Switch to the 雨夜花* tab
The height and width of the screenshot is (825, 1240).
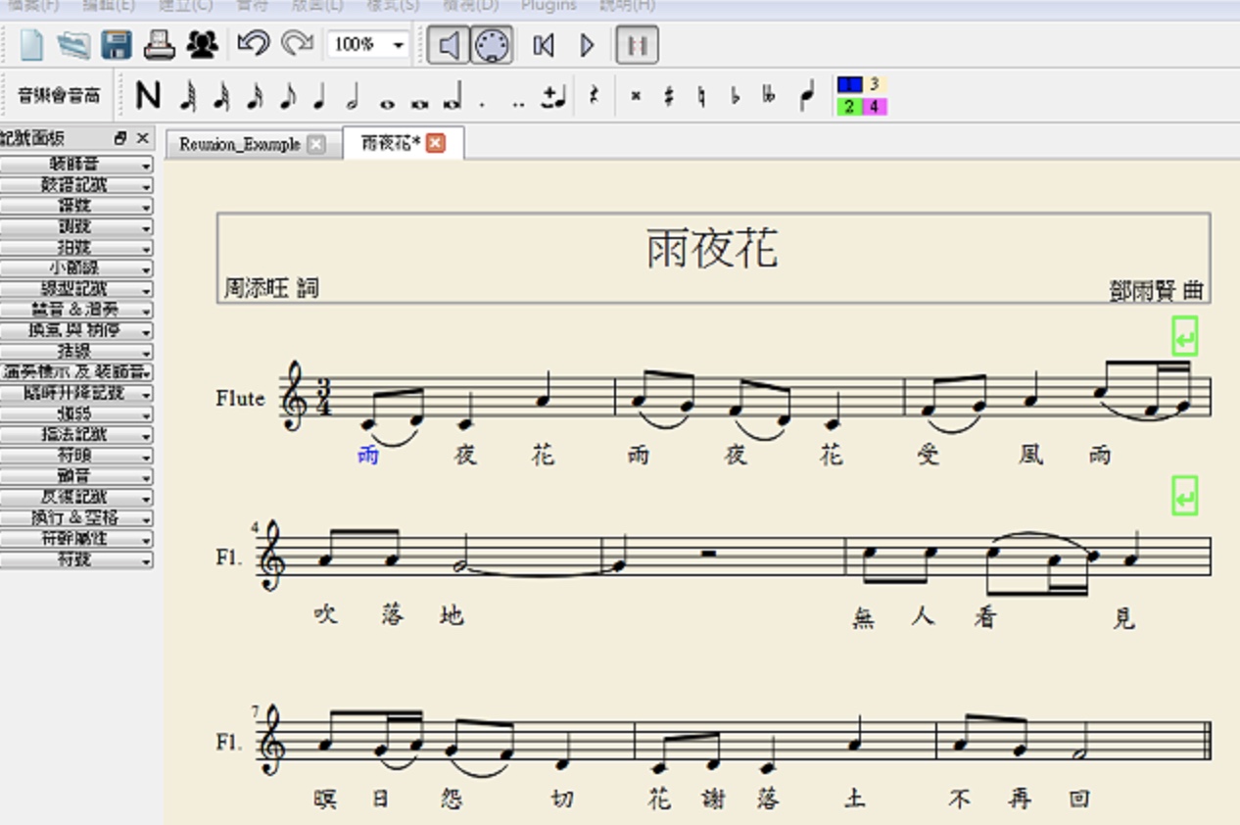click(391, 143)
